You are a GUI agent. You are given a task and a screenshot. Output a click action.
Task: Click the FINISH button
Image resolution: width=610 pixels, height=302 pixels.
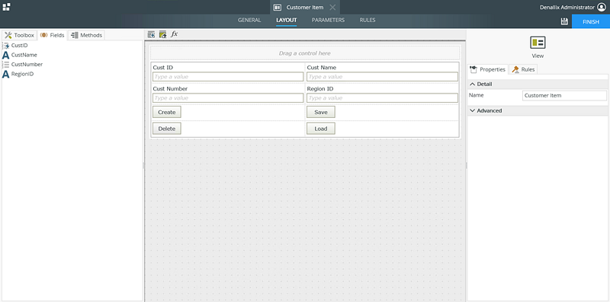(590, 22)
